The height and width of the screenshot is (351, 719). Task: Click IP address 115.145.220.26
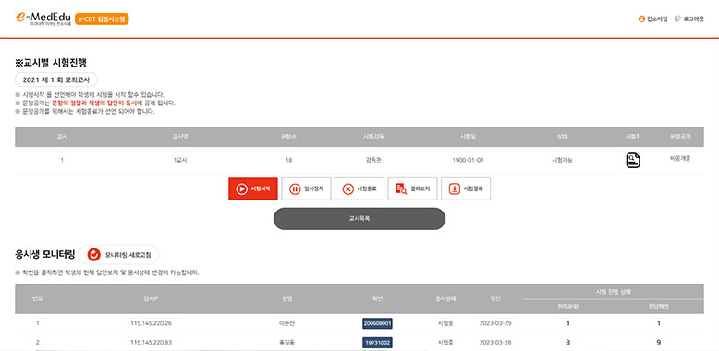pos(151,323)
